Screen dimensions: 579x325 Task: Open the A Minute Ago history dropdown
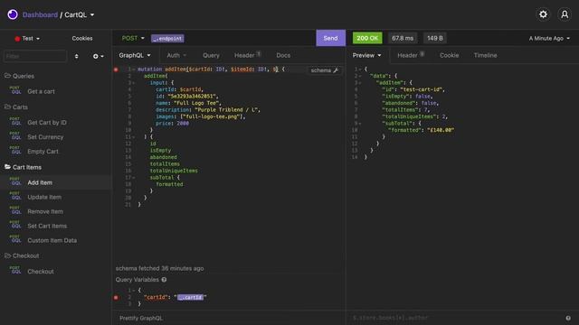pos(549,38)
